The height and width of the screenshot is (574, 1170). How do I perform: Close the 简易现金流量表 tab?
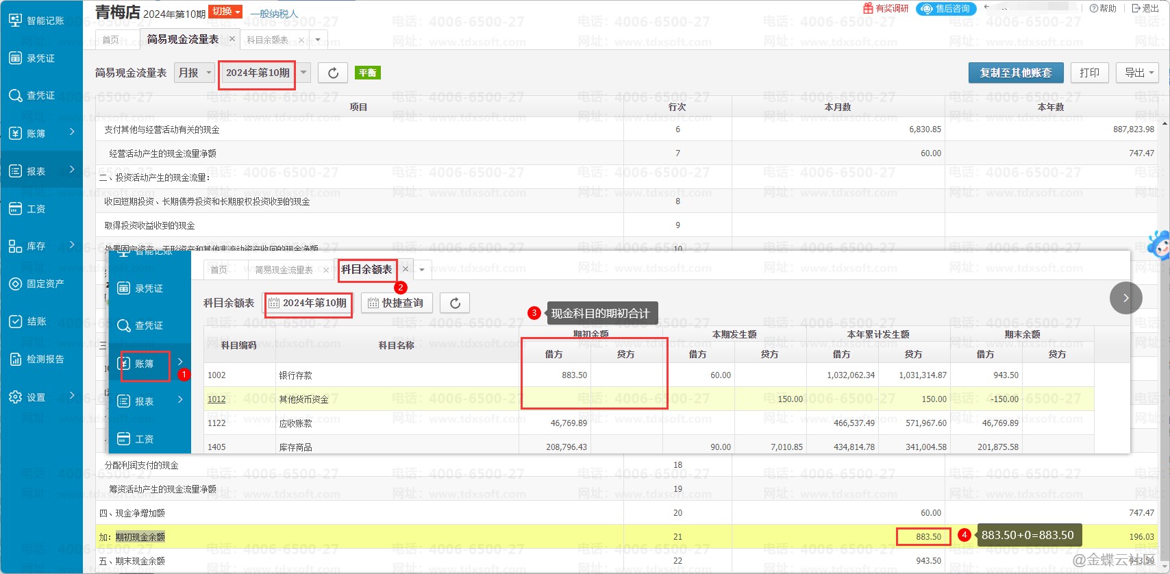[232, 39]
